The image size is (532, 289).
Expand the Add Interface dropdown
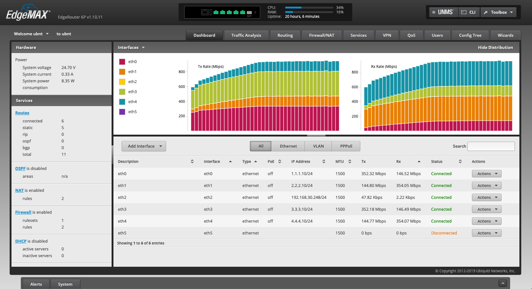click(144, 146)
